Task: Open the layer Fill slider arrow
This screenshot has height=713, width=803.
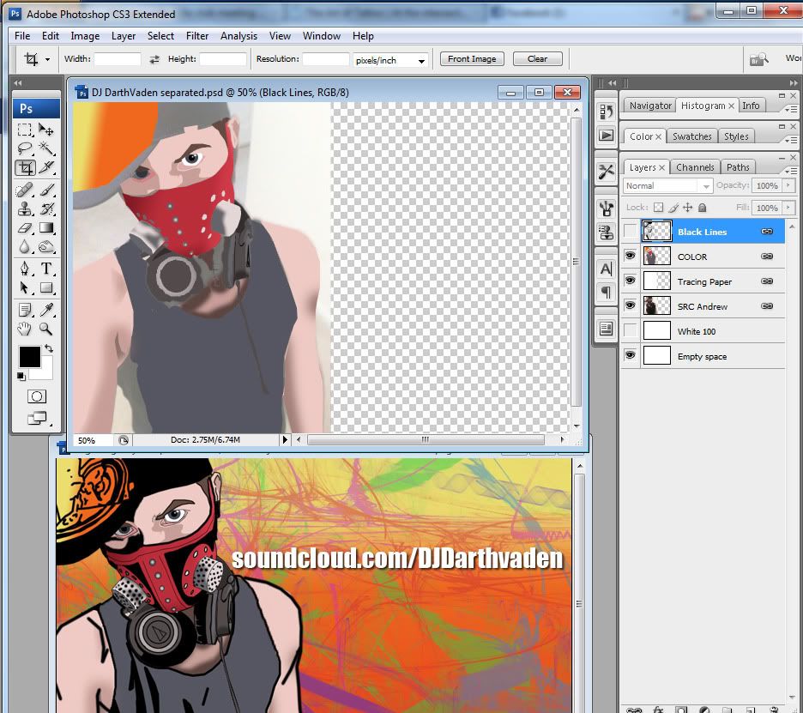Action: (788, 208)
